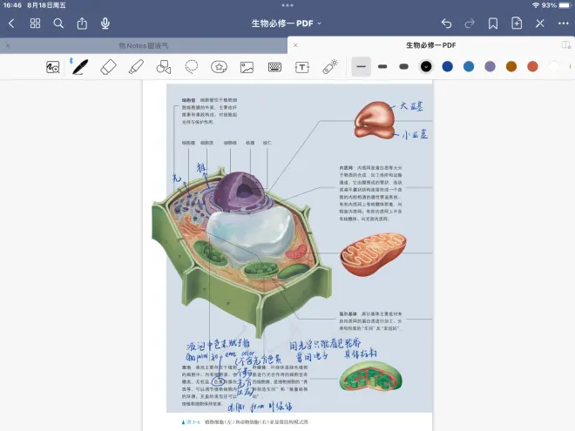This screenshot has width=575, height=431.
Task: Select the Eraser tool
Action: [108, 66]
